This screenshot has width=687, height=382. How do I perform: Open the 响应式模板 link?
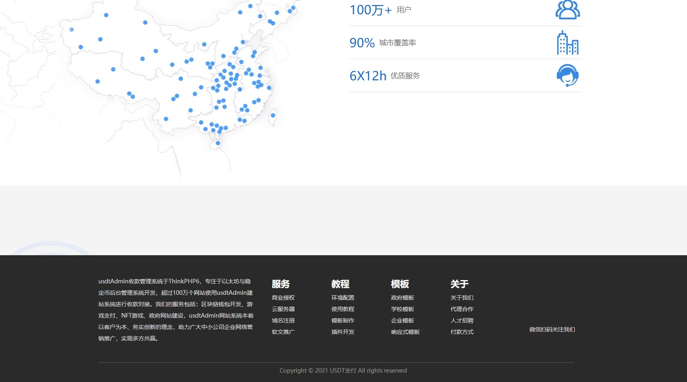[405, 332]
